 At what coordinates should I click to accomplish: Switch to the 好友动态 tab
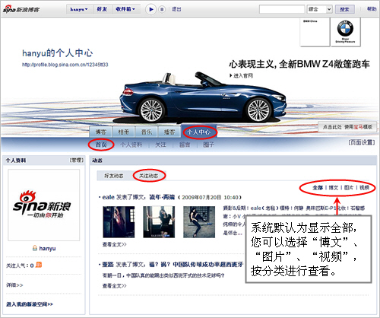[x=113, y=176]
